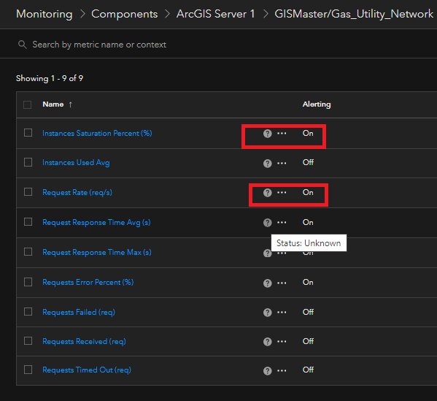
Task: Navigate to Components breadcrumb item
Action: (125, 14)
